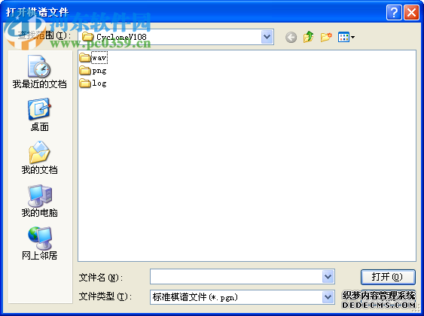Select the png folder

pyautogui.click(x=93, y=71)
